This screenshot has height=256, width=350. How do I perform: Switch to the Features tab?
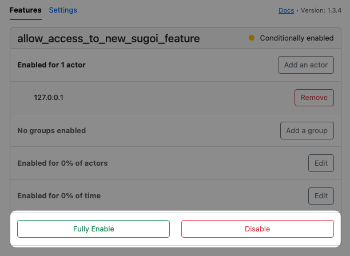coord(25,10)
